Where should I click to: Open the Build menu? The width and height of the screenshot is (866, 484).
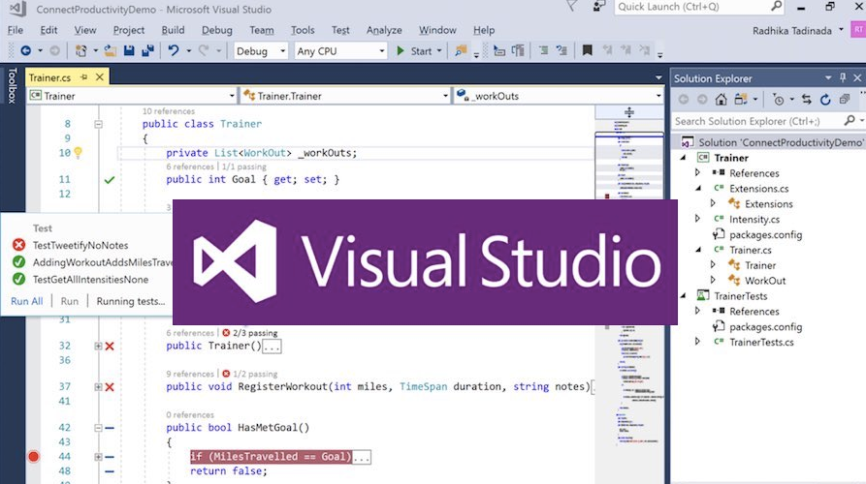click(x=173, y=30)
